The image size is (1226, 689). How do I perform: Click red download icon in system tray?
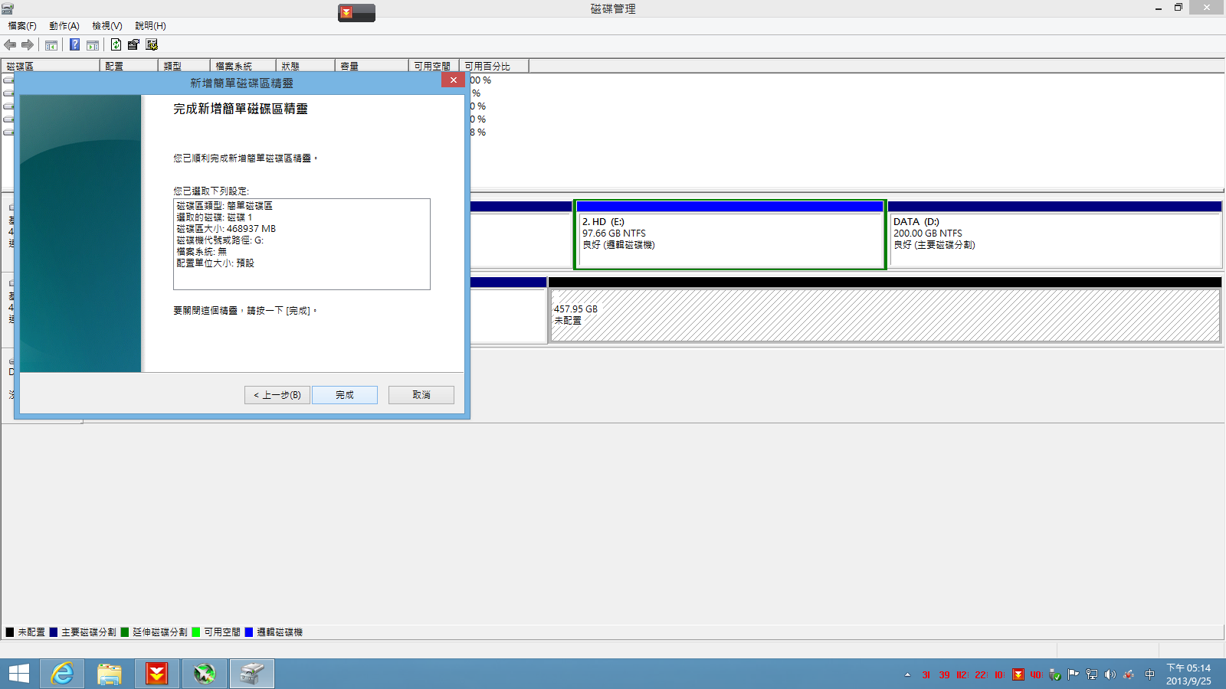[x=1018, y=674]
